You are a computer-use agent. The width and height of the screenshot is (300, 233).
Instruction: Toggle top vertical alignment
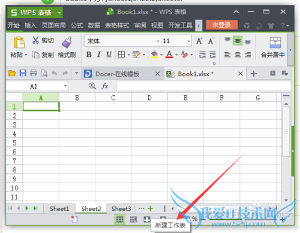(x=227, y=41)
